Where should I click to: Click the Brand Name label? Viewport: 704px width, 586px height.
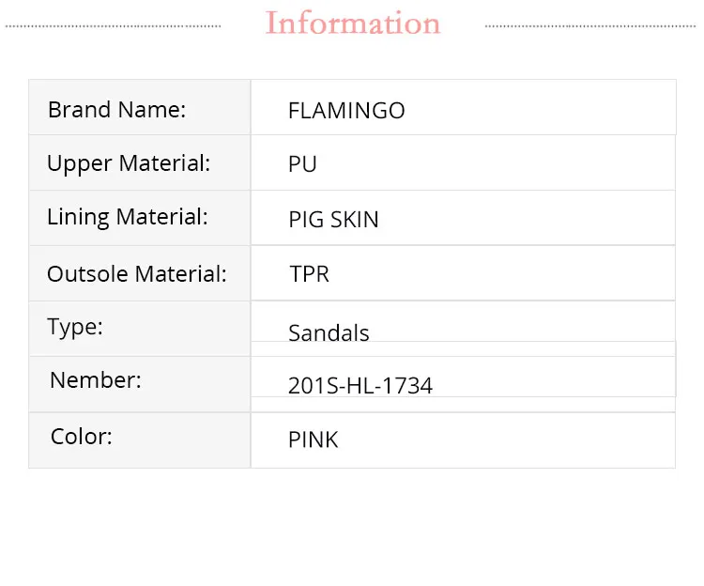[117, 110]
